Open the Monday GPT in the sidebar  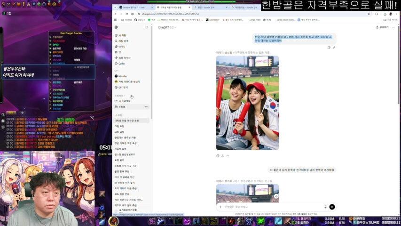point(122,76)
